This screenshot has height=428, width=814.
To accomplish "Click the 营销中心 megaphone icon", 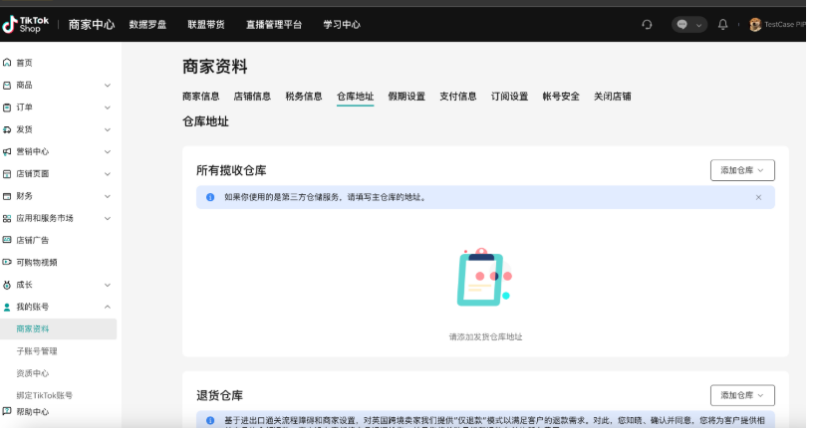I will (7, 151).
